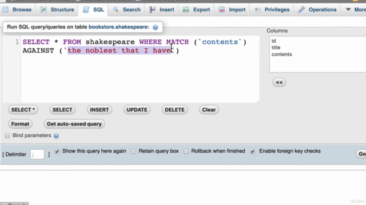Select the title column in Columns list

[276, 47]
